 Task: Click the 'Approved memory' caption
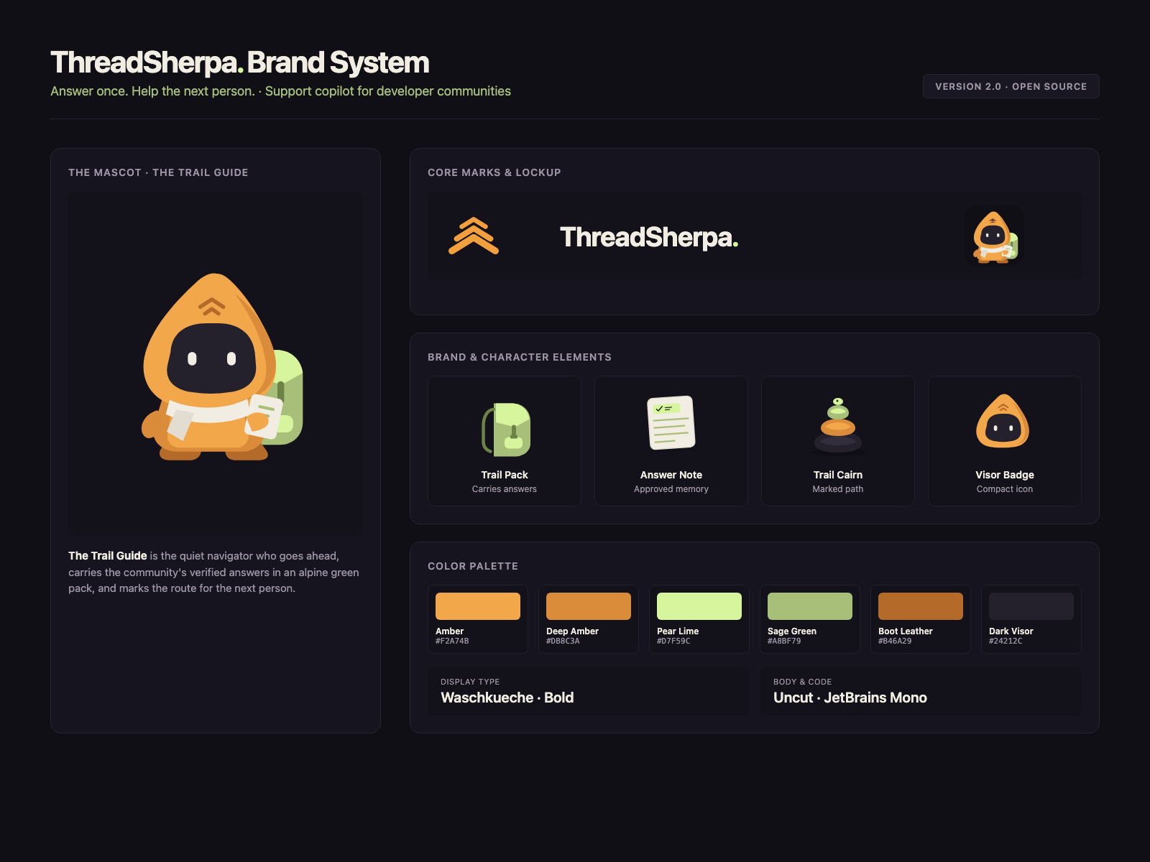click(x=671, y=489)
